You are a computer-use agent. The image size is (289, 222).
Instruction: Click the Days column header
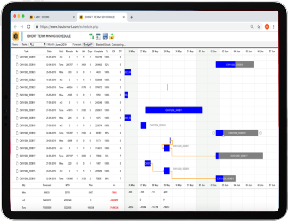point(90,51)
